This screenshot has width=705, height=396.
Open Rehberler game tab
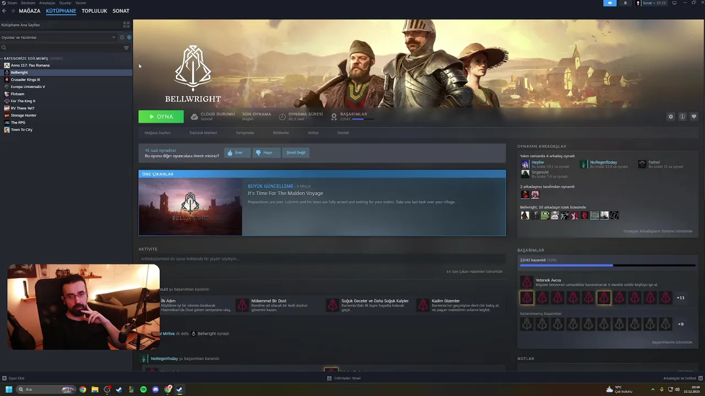point(281,133)
